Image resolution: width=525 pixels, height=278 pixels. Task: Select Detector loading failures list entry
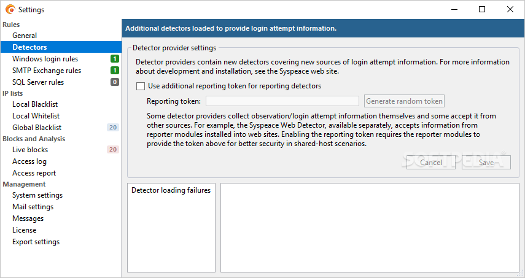[171, 190]
